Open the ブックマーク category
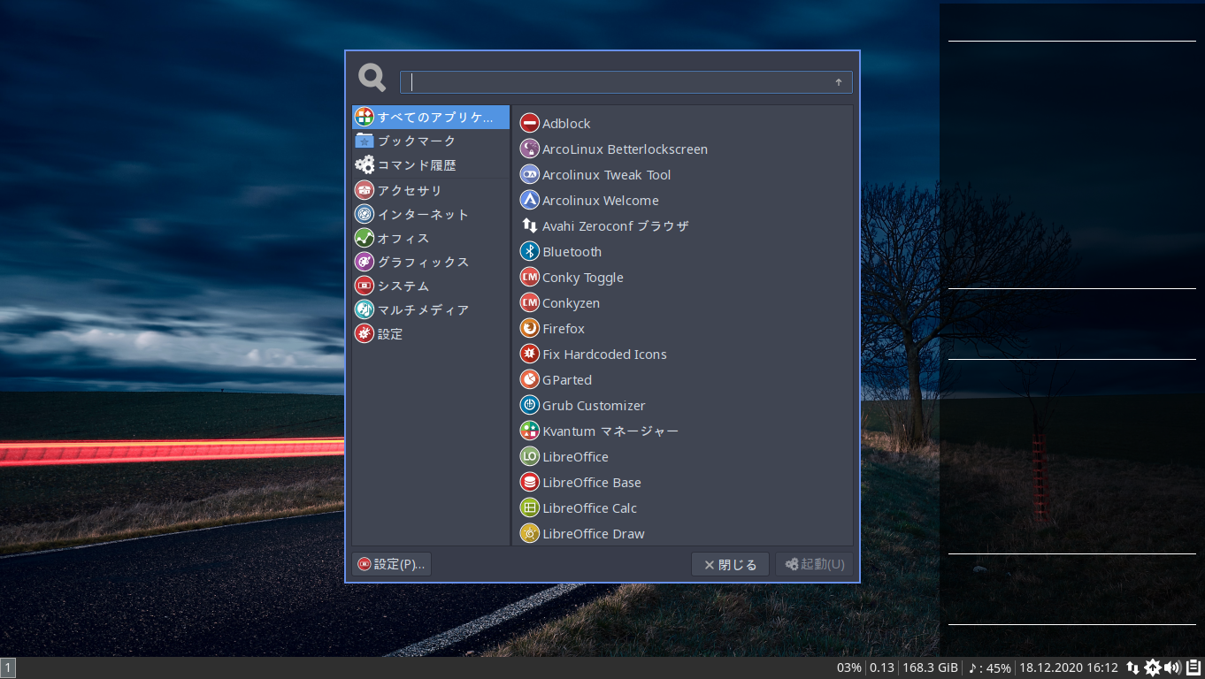This screenshot has height=679, width=1205. (431, 141)
